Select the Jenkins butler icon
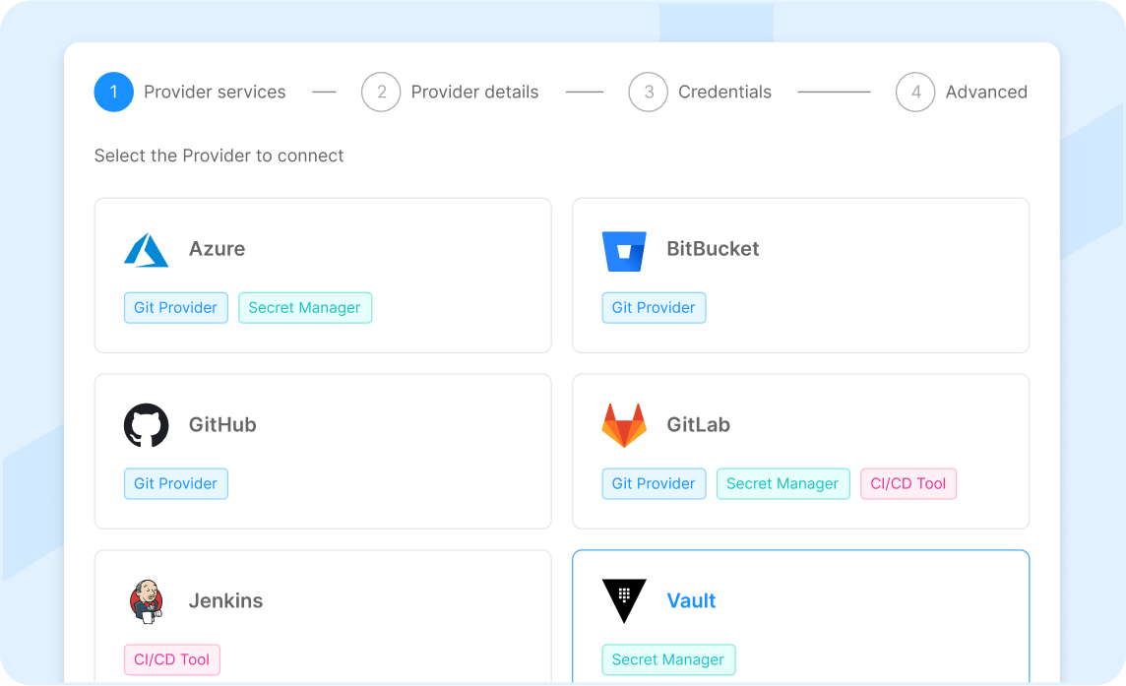The height and width of the screenshot is (686, 1126). click(147, 601)
